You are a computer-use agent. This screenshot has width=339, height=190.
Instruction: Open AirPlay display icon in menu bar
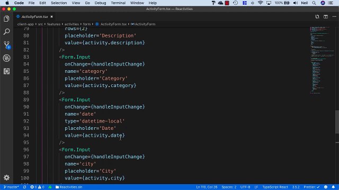[269, 3]
